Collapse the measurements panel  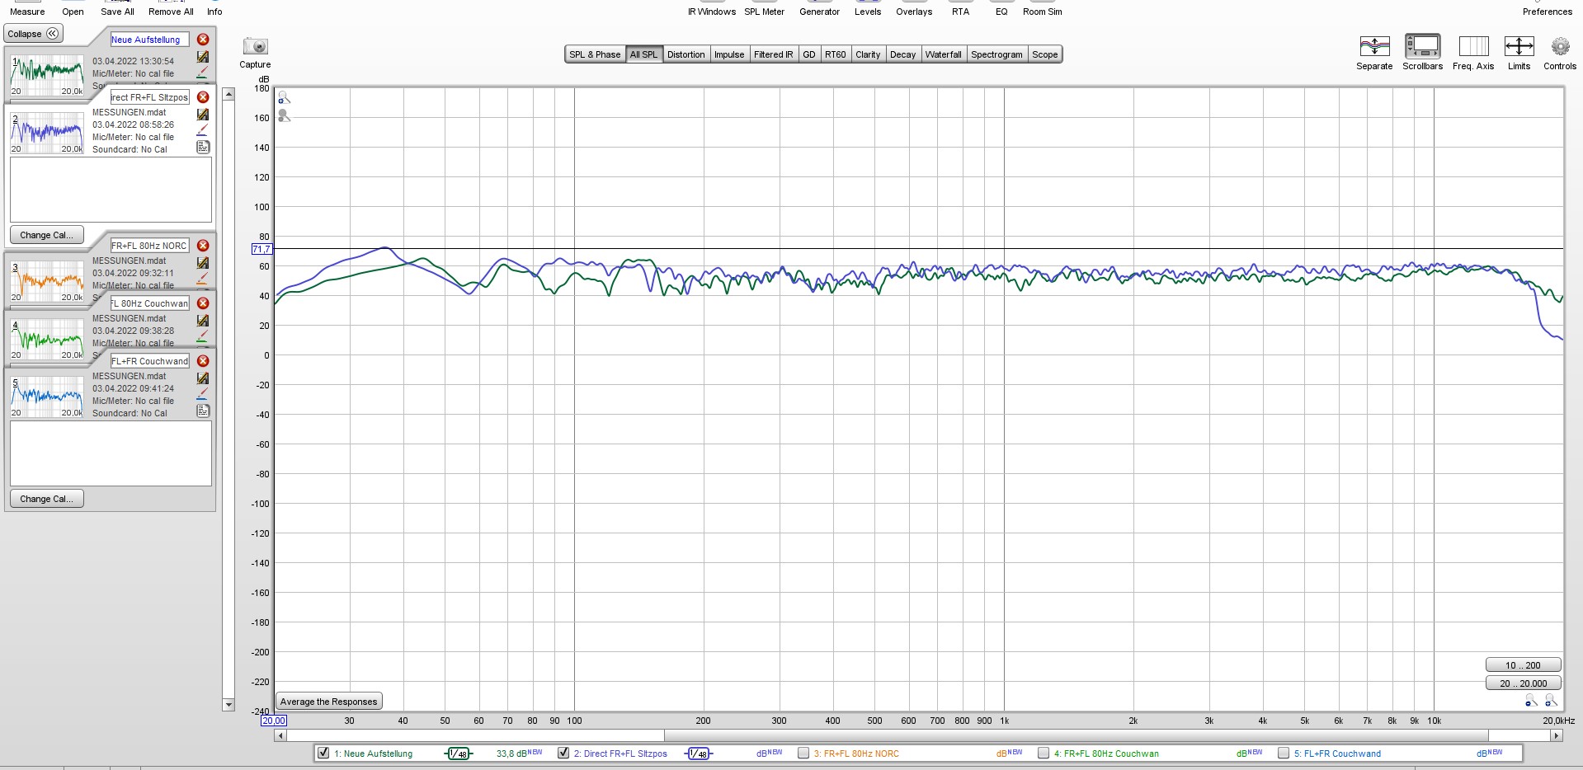pyautogui.click(x=34, y=34)
